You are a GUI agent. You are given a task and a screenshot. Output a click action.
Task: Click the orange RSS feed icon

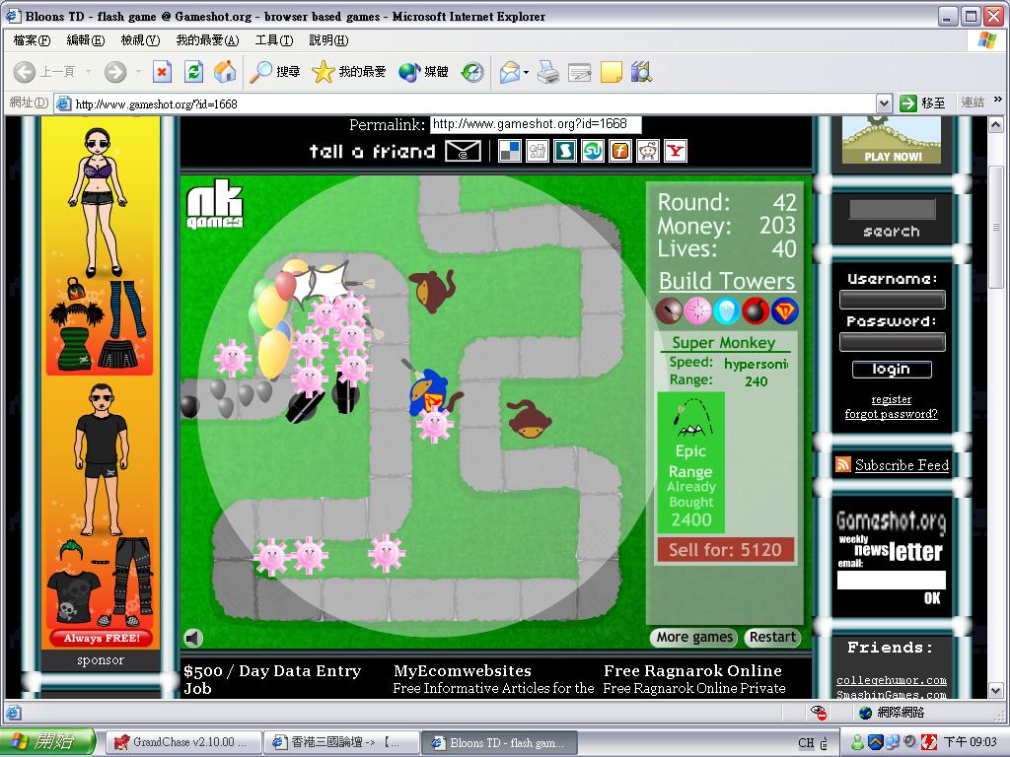pyautogui.click(x=842, y=464)
